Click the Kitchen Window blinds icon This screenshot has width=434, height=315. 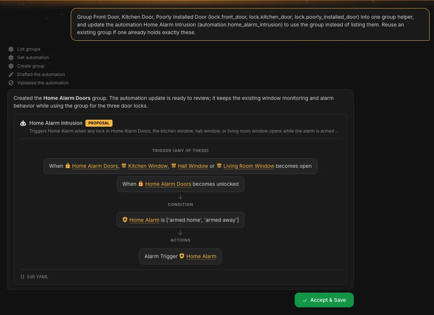pyautogui.click(x=124, y=166)
